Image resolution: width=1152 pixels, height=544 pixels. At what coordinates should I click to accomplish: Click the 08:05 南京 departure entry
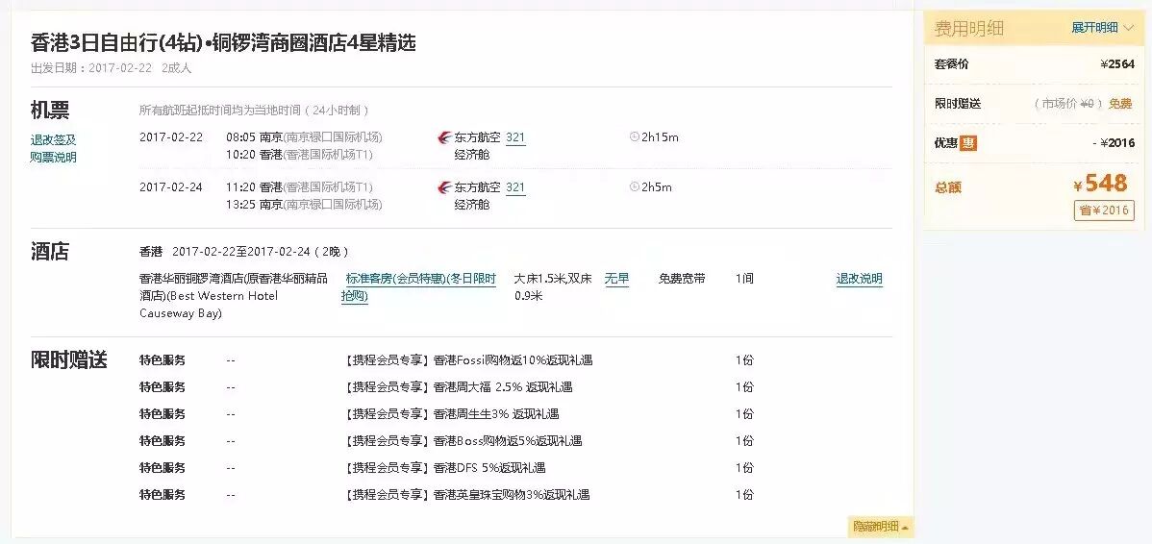(304, 137)
